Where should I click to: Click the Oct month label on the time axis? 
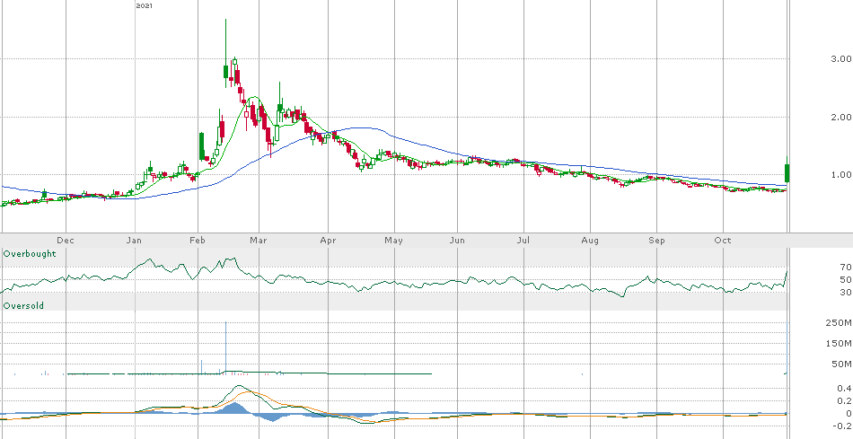coord(723,241)
